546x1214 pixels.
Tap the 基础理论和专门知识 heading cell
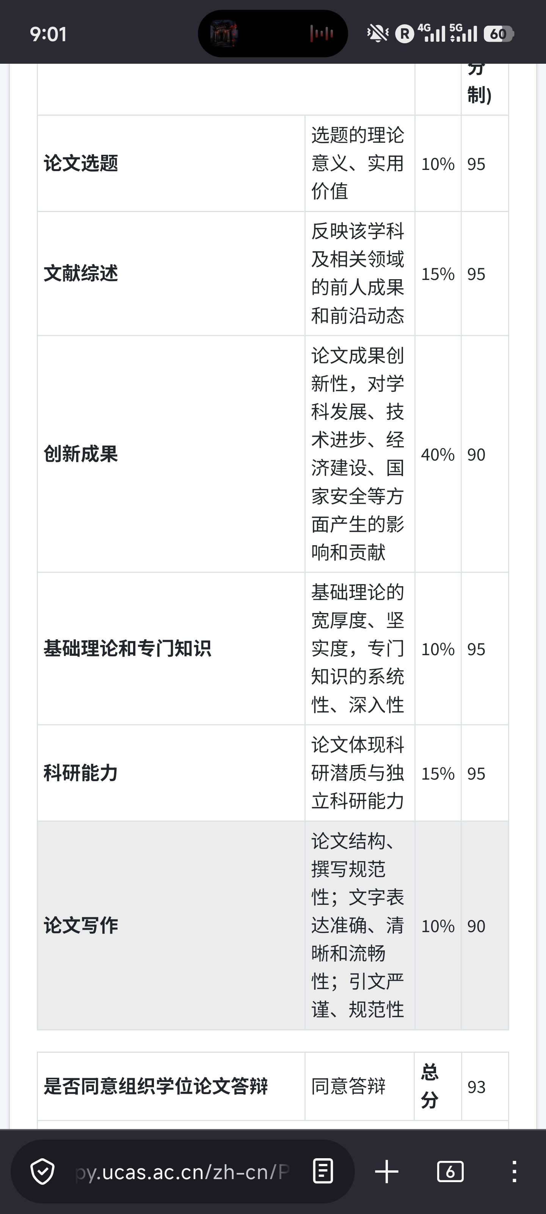pos(127,649)
